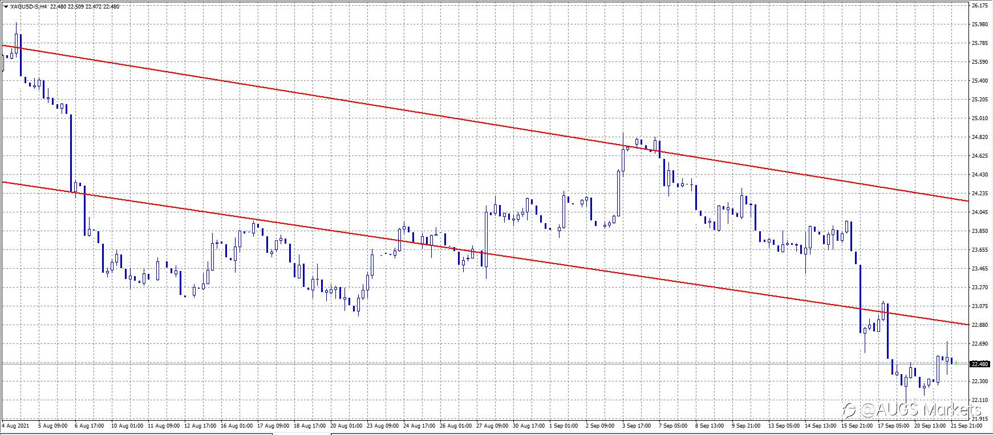Click the green plus marker beside last candle
993x435 pixels.
coord(955,363)
